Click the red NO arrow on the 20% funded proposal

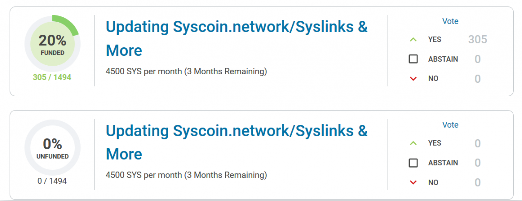[x=413, y=79]
